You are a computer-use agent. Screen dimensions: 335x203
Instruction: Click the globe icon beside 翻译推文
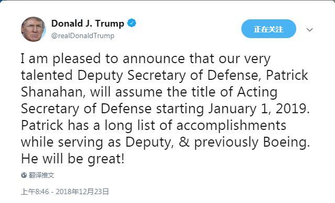[x=24, y=175]
